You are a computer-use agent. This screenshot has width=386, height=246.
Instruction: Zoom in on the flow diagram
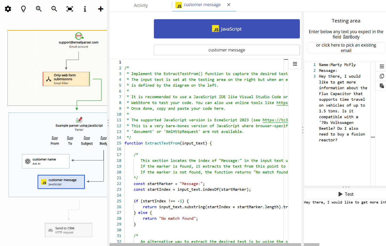[39, 9]
